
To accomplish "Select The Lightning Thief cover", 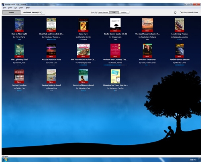I will coord(19,51).
